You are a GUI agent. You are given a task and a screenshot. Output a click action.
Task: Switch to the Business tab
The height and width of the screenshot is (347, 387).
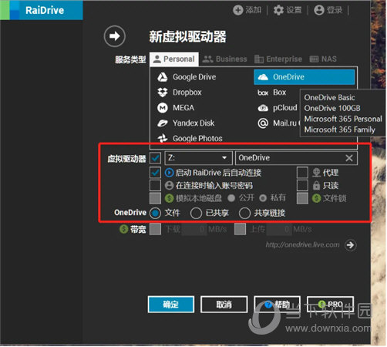click(x=224, y=59)
